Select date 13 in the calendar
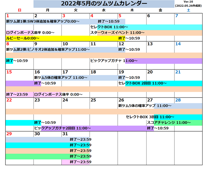This screenshot has width=208, height=170. (x=150, y=44)
